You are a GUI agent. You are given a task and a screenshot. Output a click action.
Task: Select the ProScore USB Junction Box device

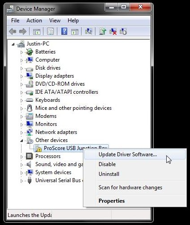tap(71, 148)
